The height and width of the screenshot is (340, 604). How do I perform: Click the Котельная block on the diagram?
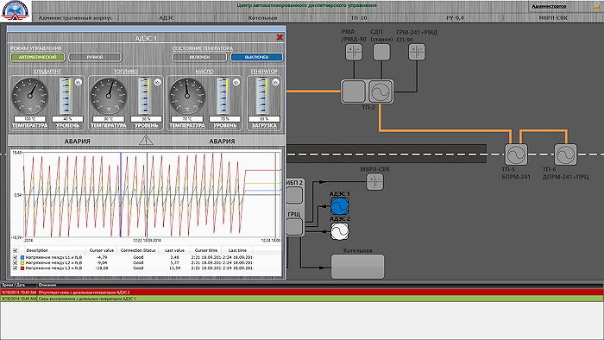point(358,267)
